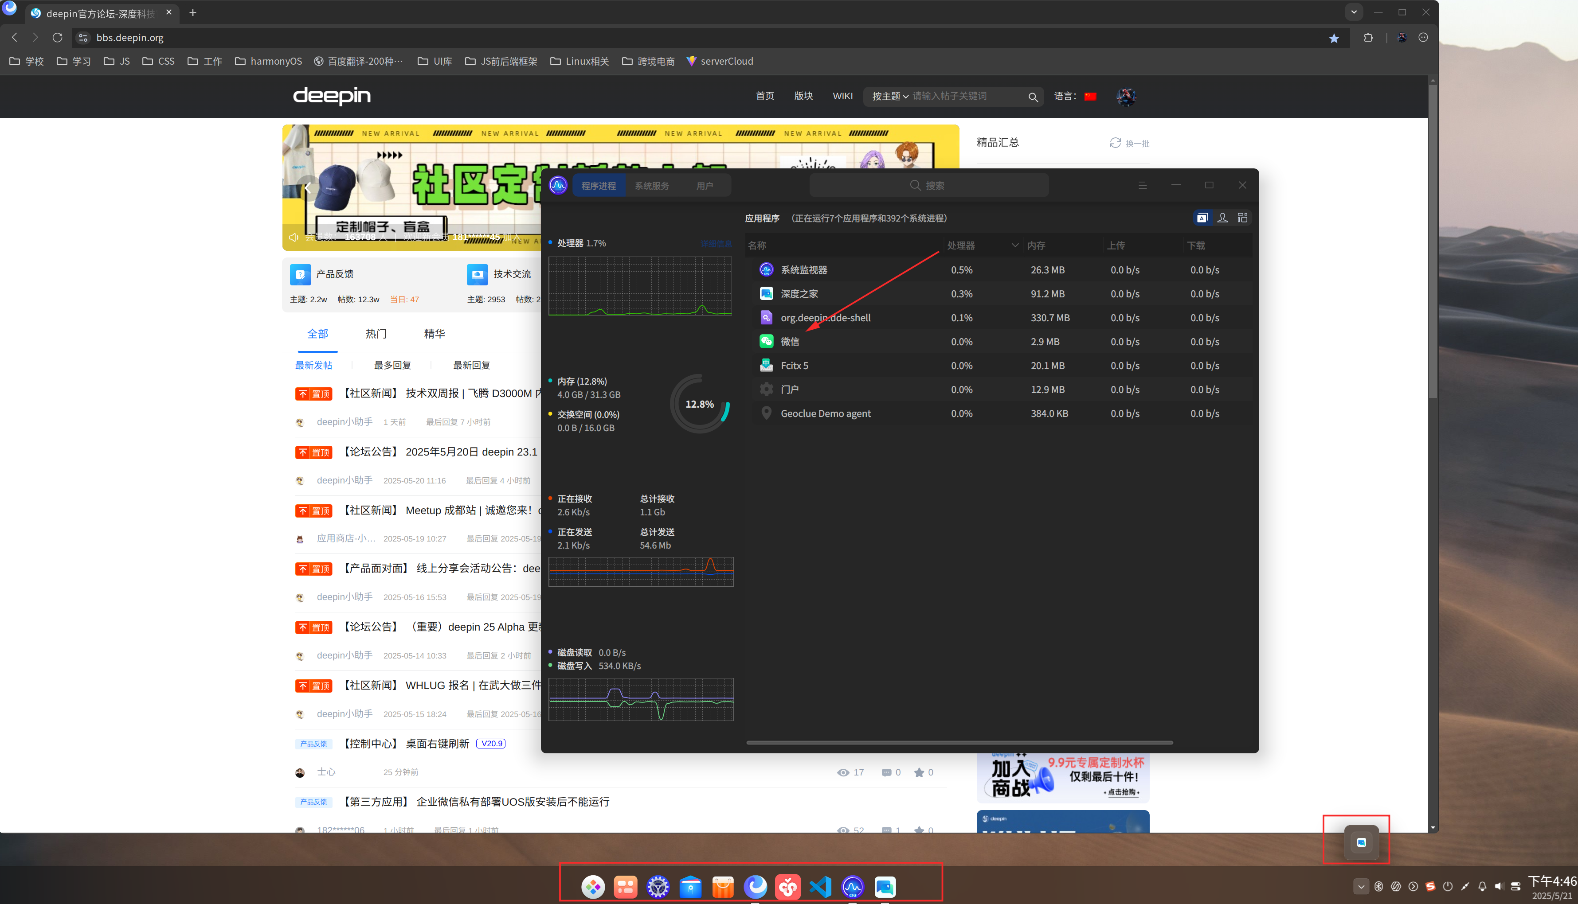Select the 热门 forum tab
The width and height of the screenshot is (1578, 904).
(x=376, y=333)
